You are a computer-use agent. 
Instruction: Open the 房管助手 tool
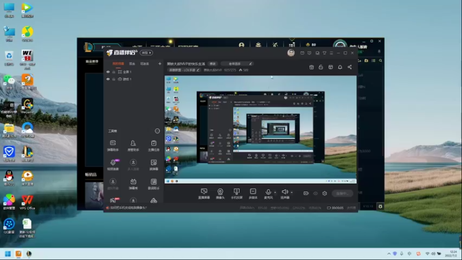point(133,146)
